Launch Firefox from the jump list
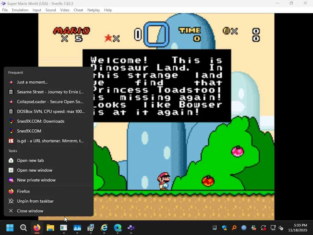Viewport: 313px width, 235px height. (x=49, y=192)
